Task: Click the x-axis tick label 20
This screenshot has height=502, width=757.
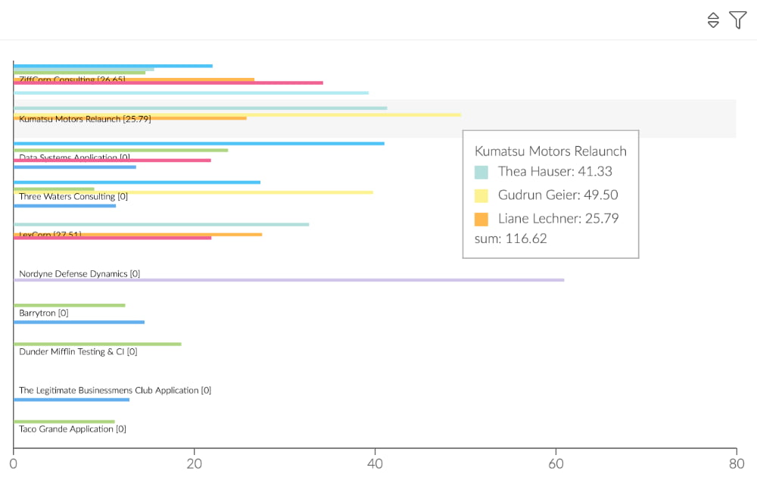Action: click(194, 464)
